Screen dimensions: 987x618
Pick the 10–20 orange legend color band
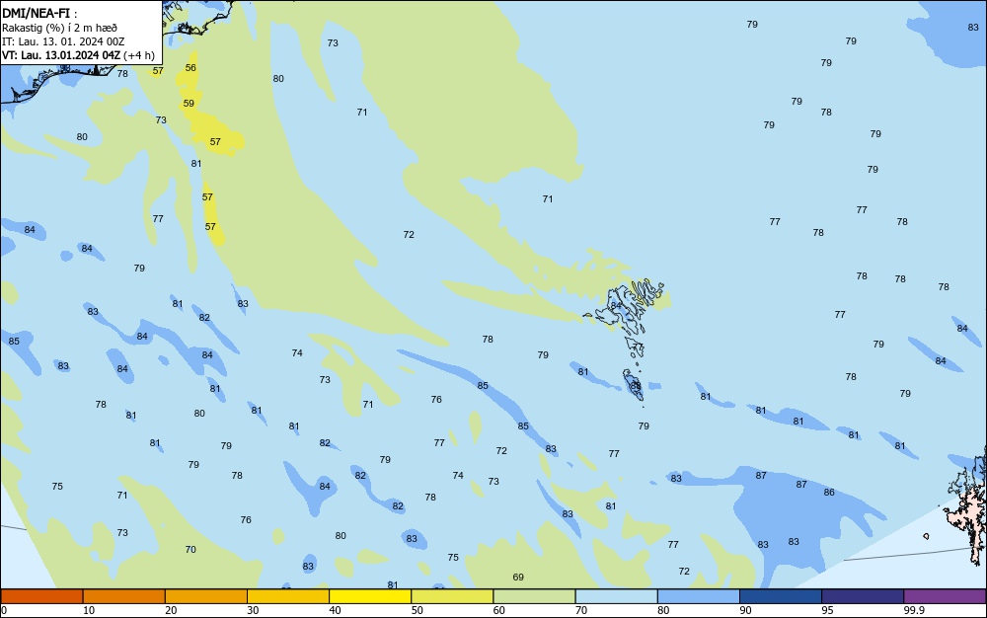click(124, 596)
